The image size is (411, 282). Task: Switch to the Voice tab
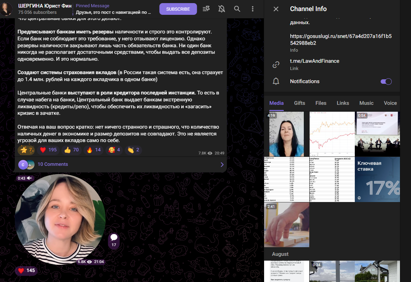(390, 103)
